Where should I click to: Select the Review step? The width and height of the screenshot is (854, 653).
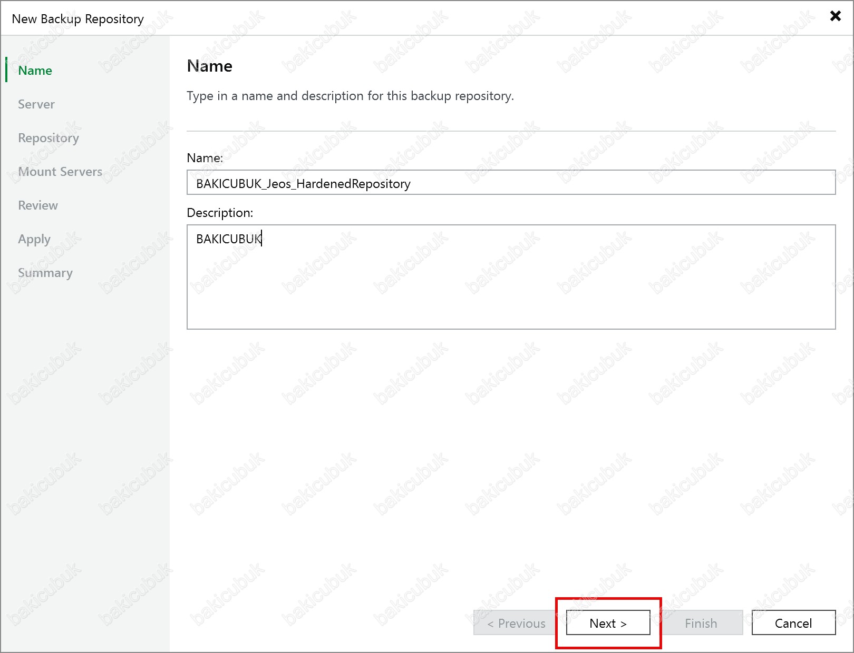[38, 205]
